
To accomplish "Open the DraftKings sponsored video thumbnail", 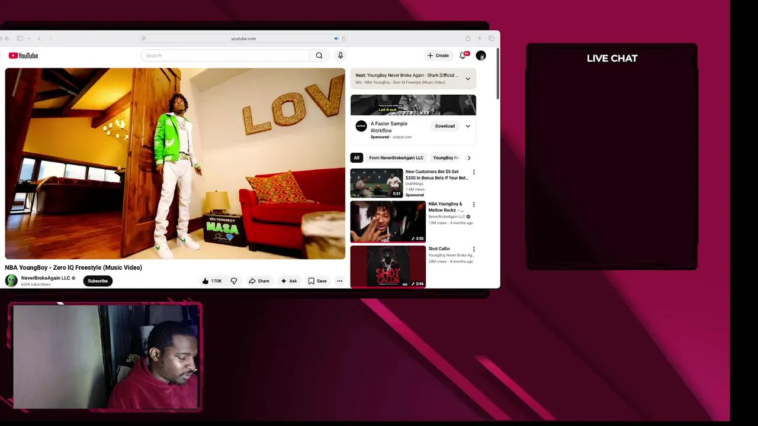I will click(377, 183).
